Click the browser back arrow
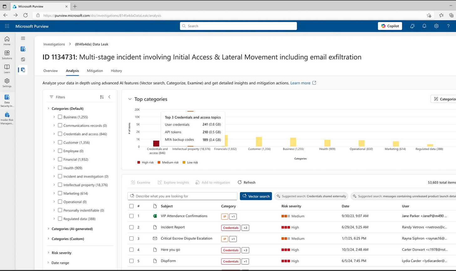Viewport: 456px width, 271px height. click(6, 15)
